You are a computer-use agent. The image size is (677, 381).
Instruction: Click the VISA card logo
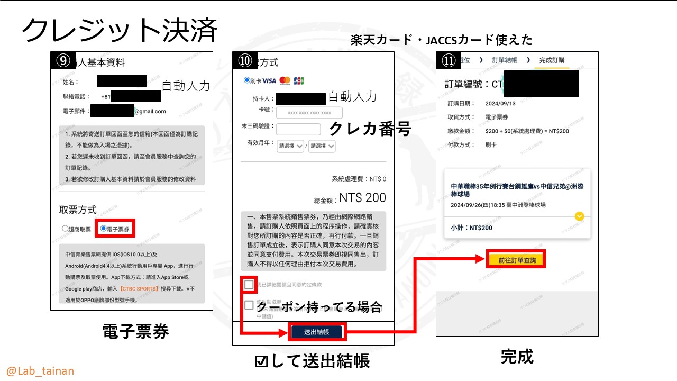269,81
